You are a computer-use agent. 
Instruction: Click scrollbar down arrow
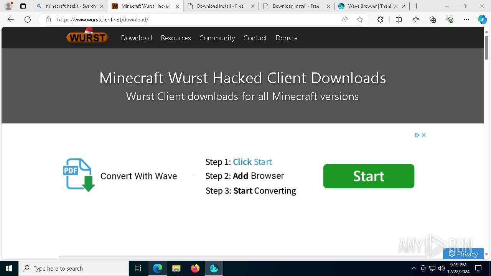[x=486, y=254]
